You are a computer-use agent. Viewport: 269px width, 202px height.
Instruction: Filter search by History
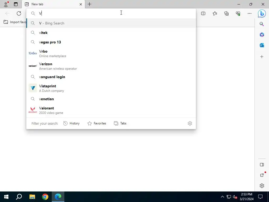(x=71, y=123)
